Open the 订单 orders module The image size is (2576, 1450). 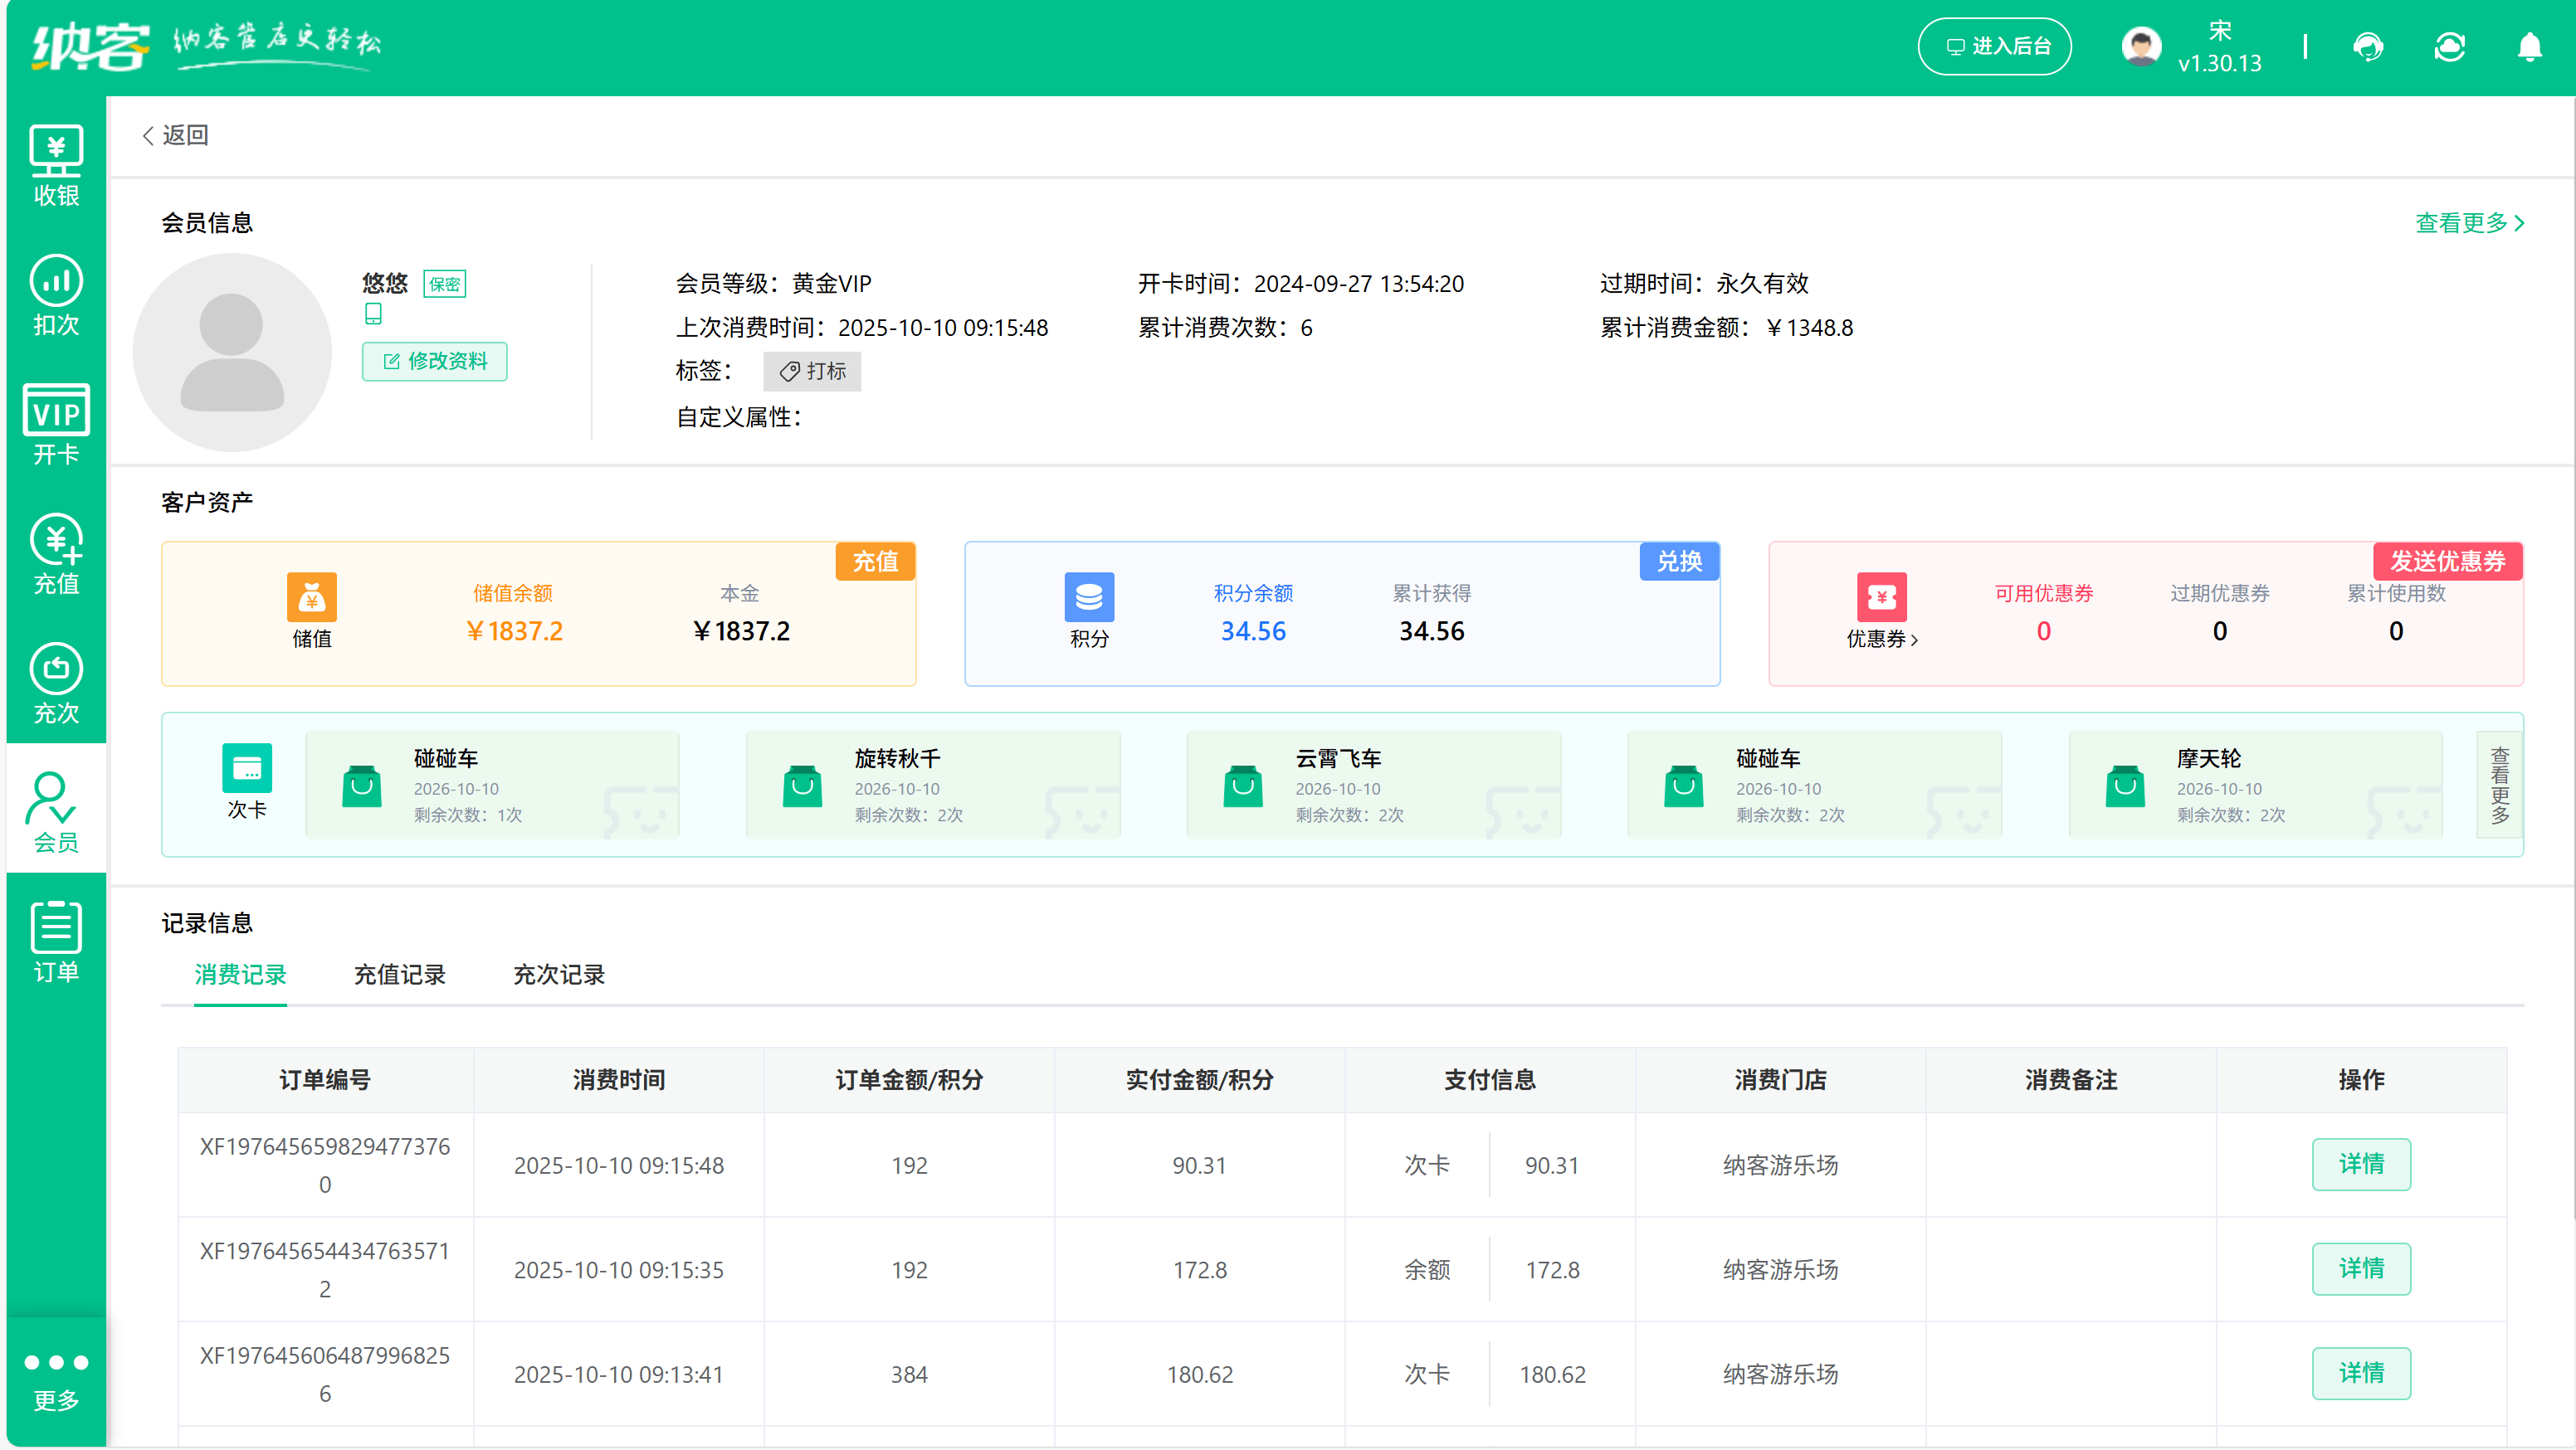(x=56, y=939)
